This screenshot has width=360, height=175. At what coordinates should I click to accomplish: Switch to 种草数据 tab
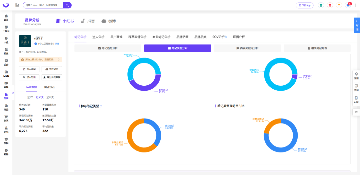pos(31,87)
